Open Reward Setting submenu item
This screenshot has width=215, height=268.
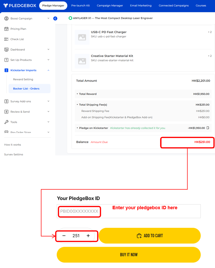click(x=23, y=79)
